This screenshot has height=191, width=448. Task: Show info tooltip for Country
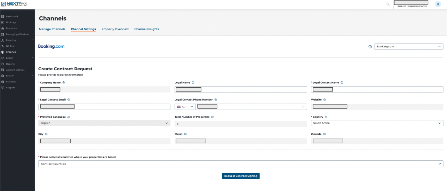(326, 117)
